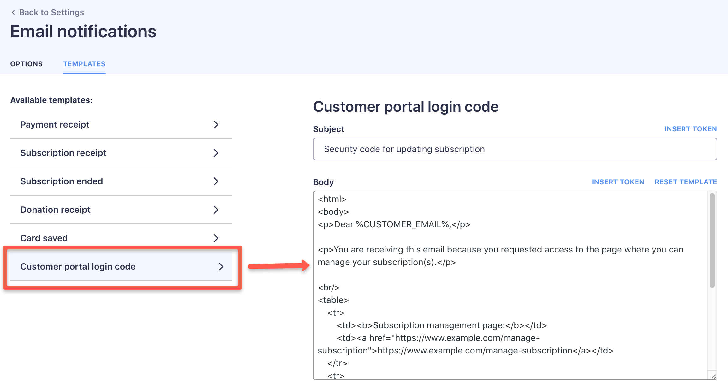Click the Payment receipt chevron arrow

coord(216,125)
